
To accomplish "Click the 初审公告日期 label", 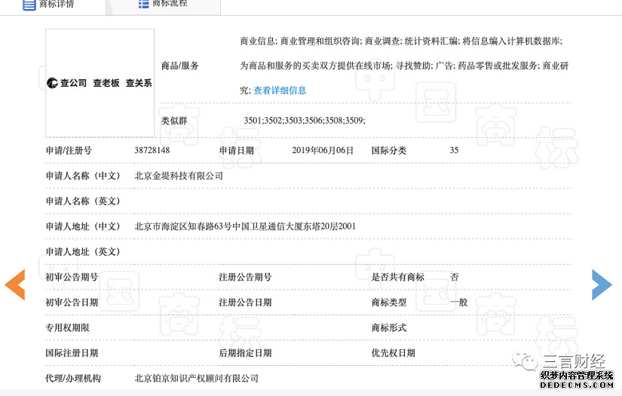I will 72,302.
